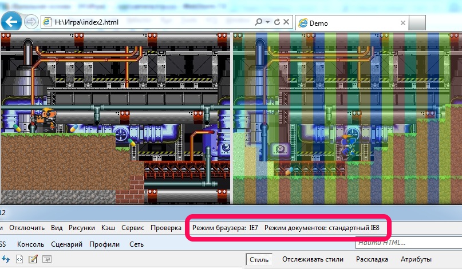This screenshot has width=462, height=269.
Task: Switch to the Сценарий tab
Action: coord(66,244)
